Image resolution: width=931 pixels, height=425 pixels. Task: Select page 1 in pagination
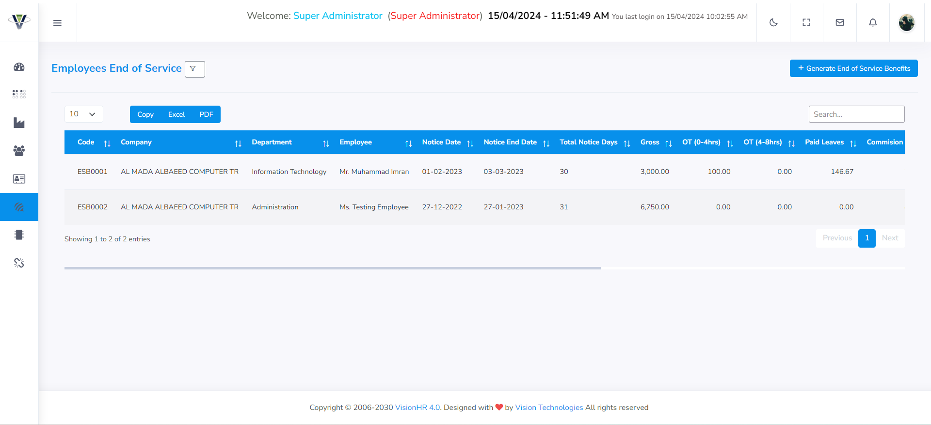[x=867, y=238]
